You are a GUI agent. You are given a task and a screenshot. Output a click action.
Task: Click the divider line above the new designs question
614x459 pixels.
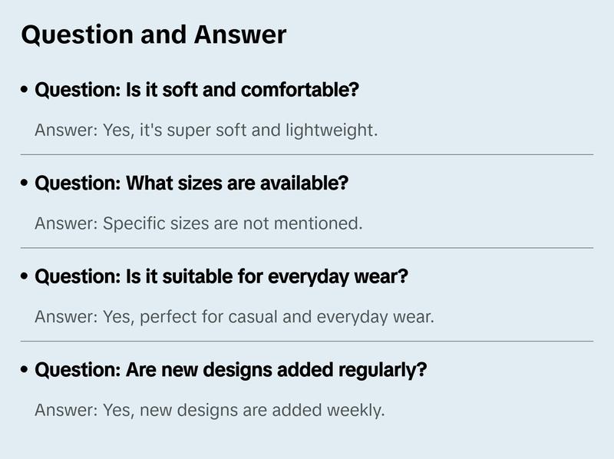tap(307, 341)
